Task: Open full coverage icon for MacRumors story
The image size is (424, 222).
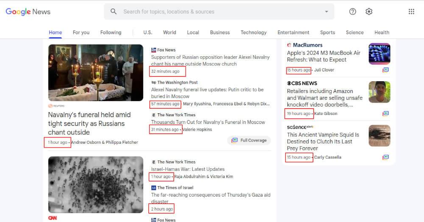Action: (x=385, y=70)
